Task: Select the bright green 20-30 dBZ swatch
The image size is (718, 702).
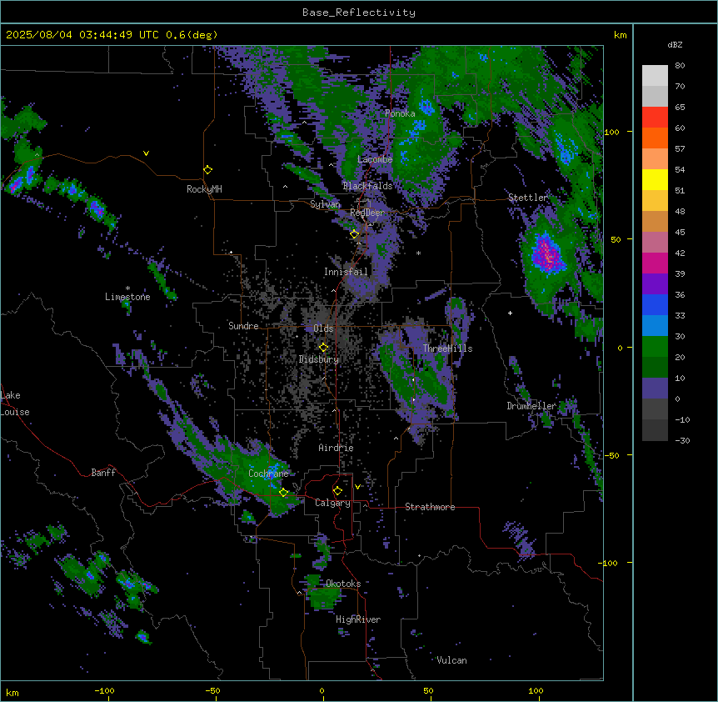Action: 655,347
